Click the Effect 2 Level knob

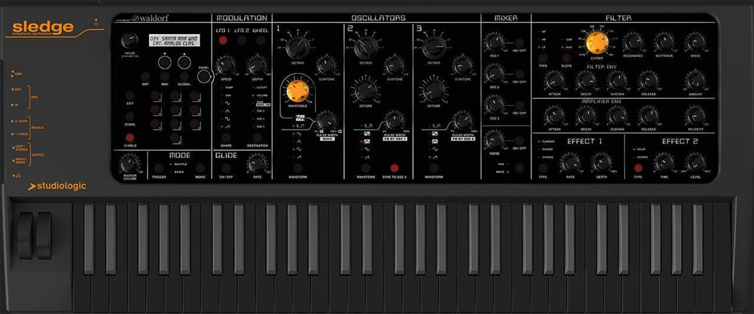pos(695,163)
